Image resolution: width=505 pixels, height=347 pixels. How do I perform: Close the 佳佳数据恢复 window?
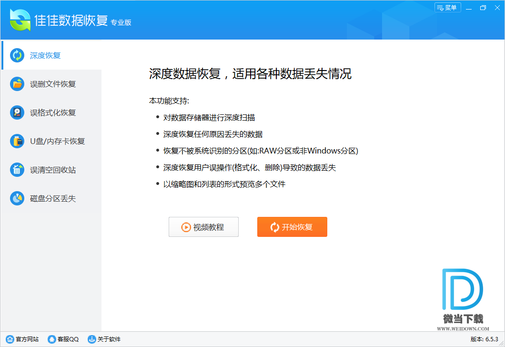click(497, 8)
